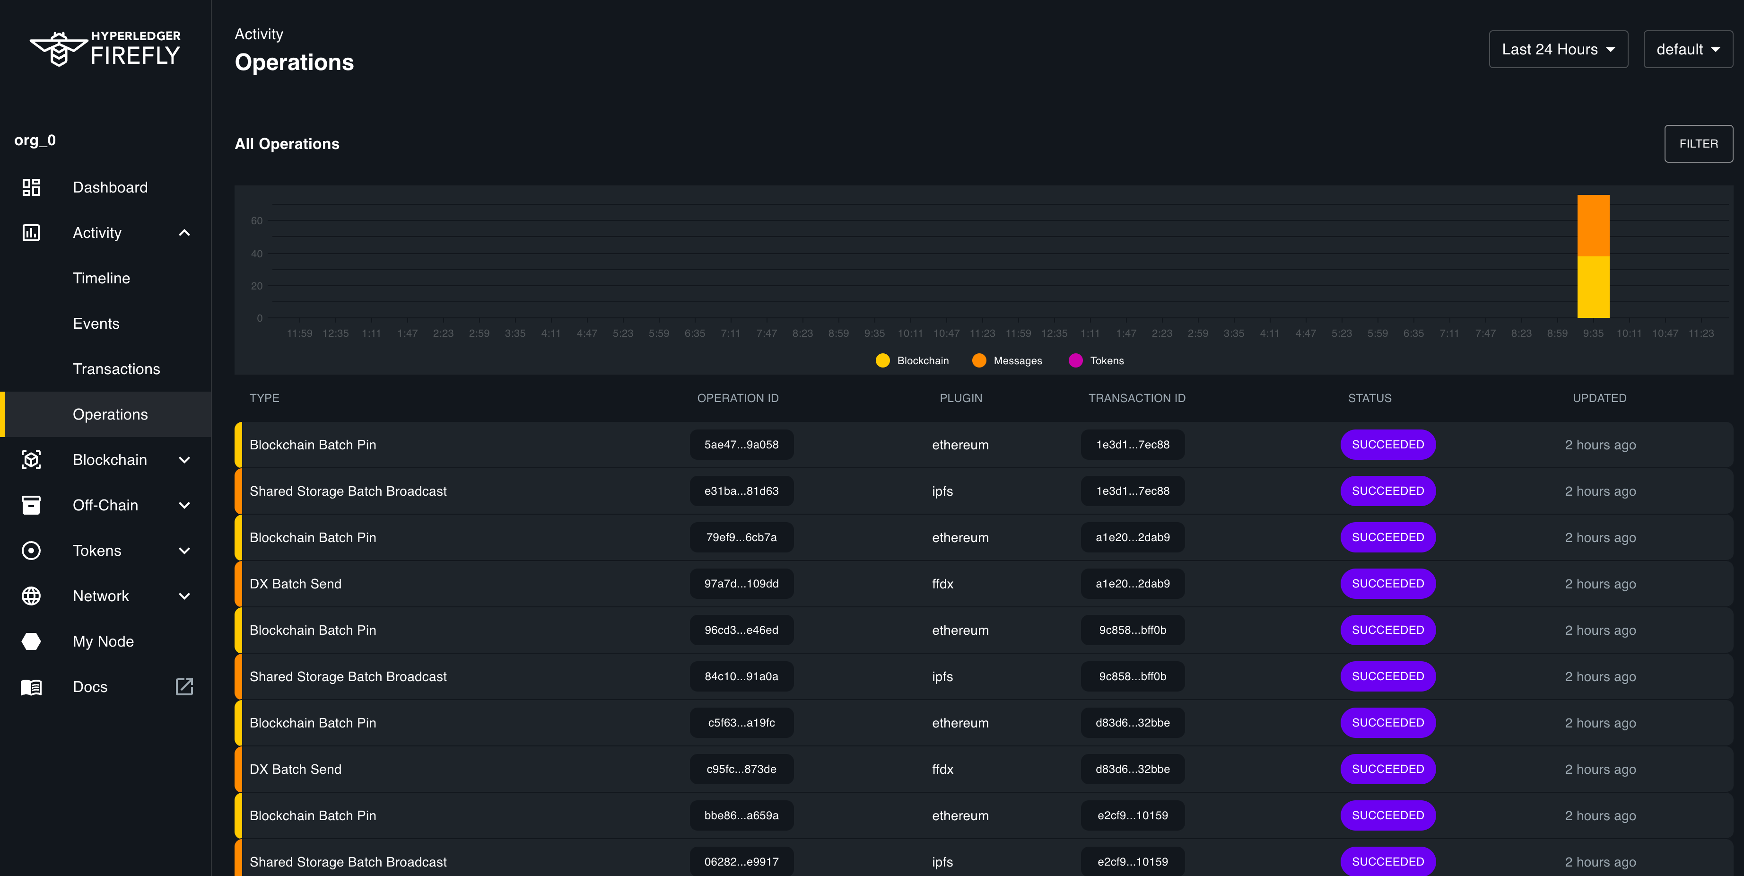This screenshot has width=1744, height=876.
Task: Click the Blockchain cube icon
Action: pyautogui.click(x=31, y=460)
